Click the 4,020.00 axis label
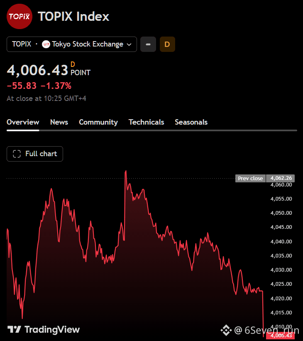Viewport: 303px width, 341px height. click(281, 298)
